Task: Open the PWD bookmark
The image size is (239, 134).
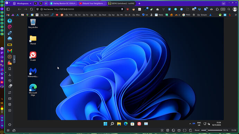Action: pyautogui.click(x=186, y=15)
